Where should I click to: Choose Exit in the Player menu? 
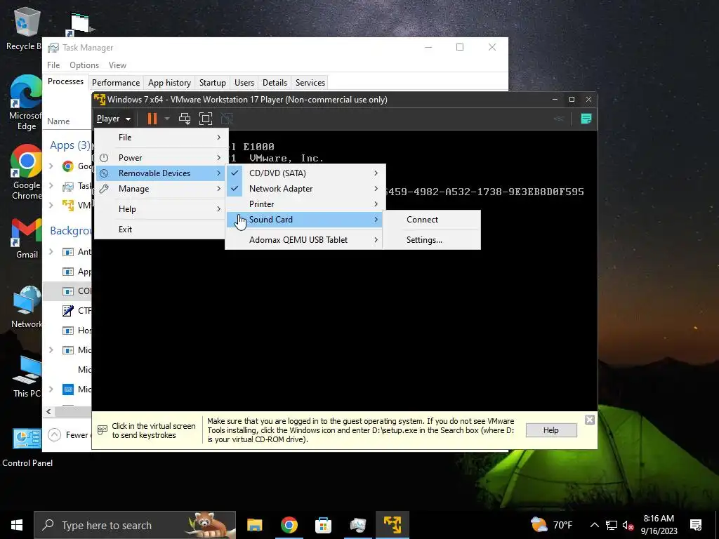[159, 229]
